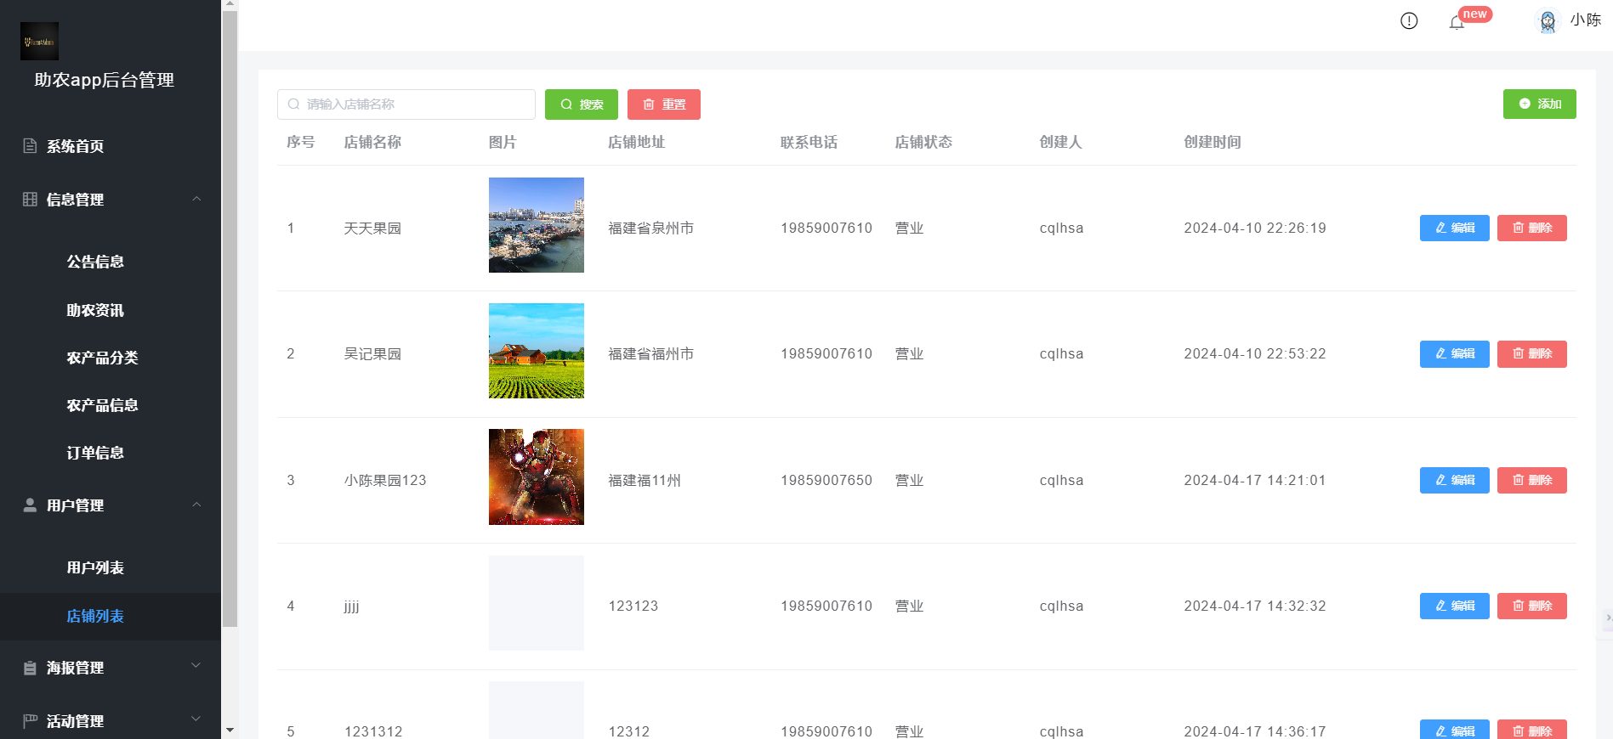
Task: Click the 福建福11州 address cell
Action: point(645,480)
